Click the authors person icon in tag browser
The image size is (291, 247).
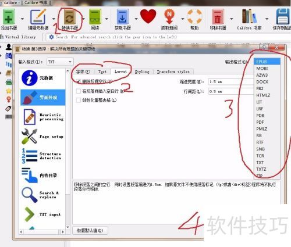(x=9, y=47)
